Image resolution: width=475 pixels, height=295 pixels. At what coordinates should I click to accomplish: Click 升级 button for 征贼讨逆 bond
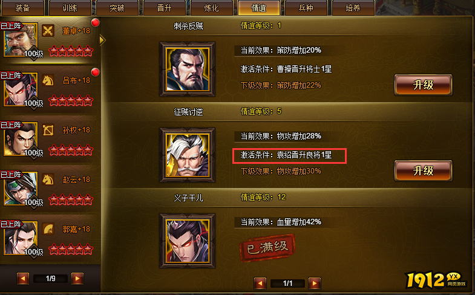tap(423, 171)
